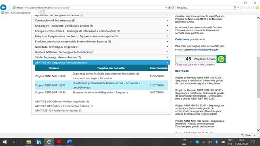Collapse Saúde. Segurança. Meio ambiente section

(101, 57)
